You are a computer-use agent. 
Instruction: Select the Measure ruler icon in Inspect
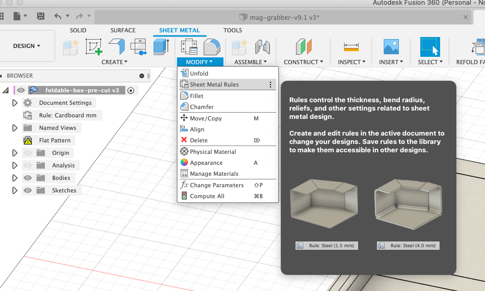[x=351, y=47]
